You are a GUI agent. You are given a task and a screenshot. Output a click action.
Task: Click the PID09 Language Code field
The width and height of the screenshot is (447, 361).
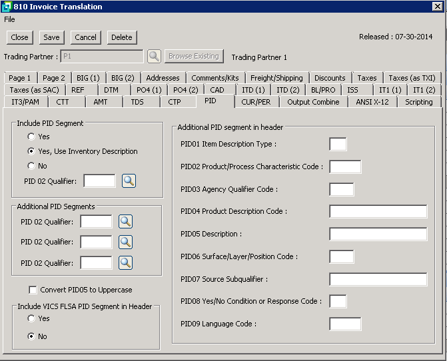[x=345, y=324]
